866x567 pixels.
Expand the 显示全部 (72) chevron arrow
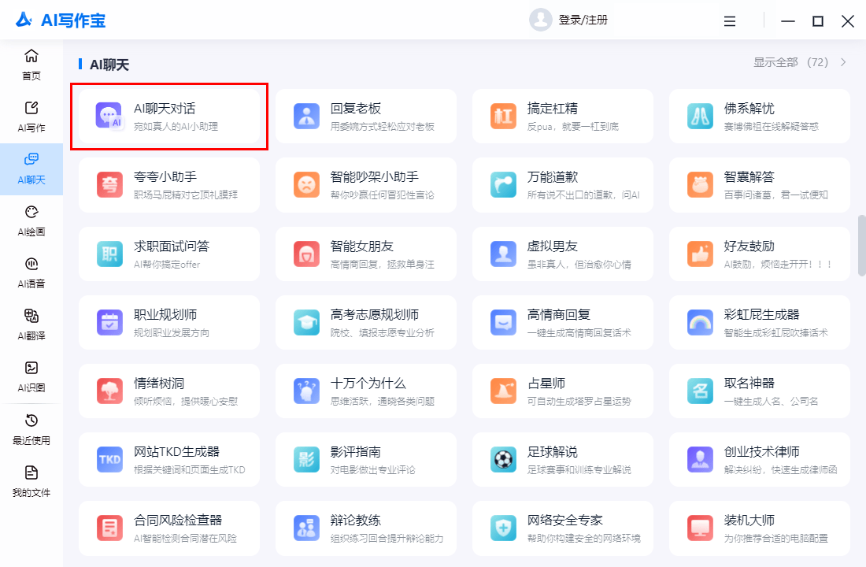coord(843,62)
